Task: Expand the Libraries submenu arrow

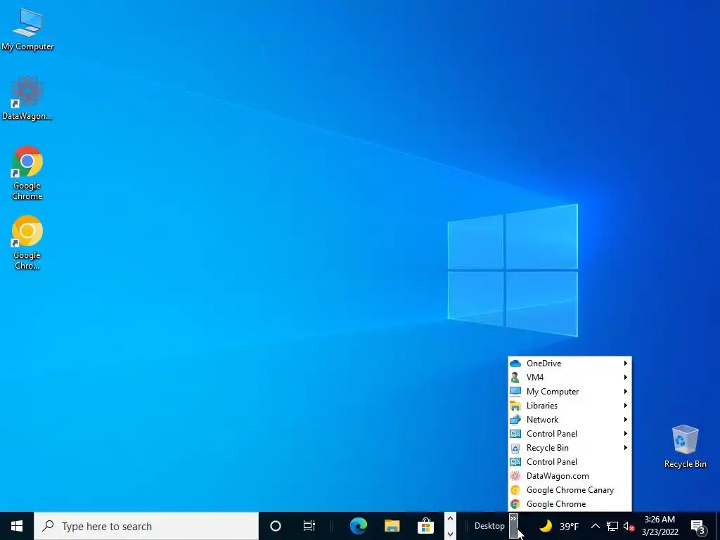Action: coord(625,406)
